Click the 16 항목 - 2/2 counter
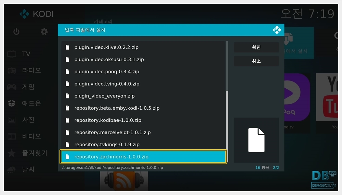The height and width of the screenshot is (195, 342). pos(267,168)
